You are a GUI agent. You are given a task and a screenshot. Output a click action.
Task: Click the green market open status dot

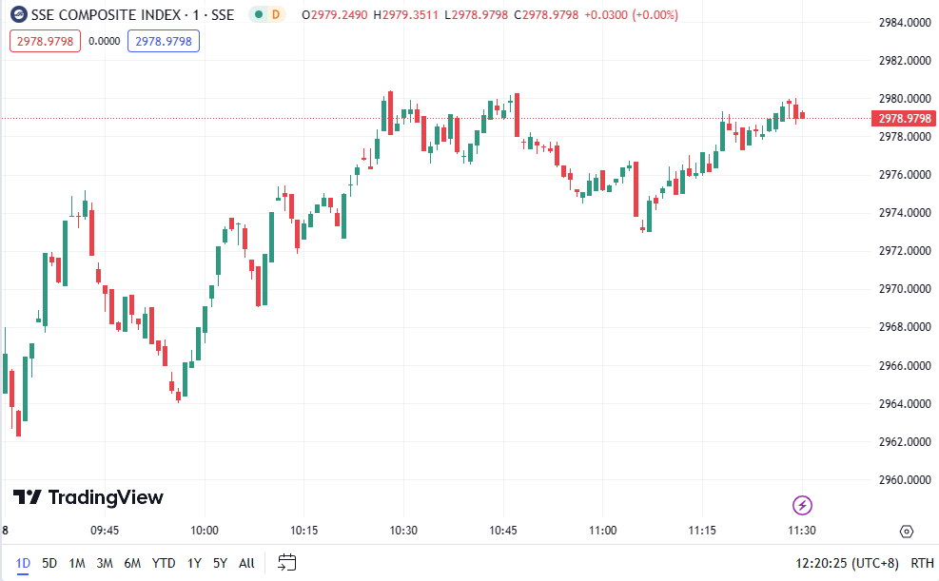258,14
